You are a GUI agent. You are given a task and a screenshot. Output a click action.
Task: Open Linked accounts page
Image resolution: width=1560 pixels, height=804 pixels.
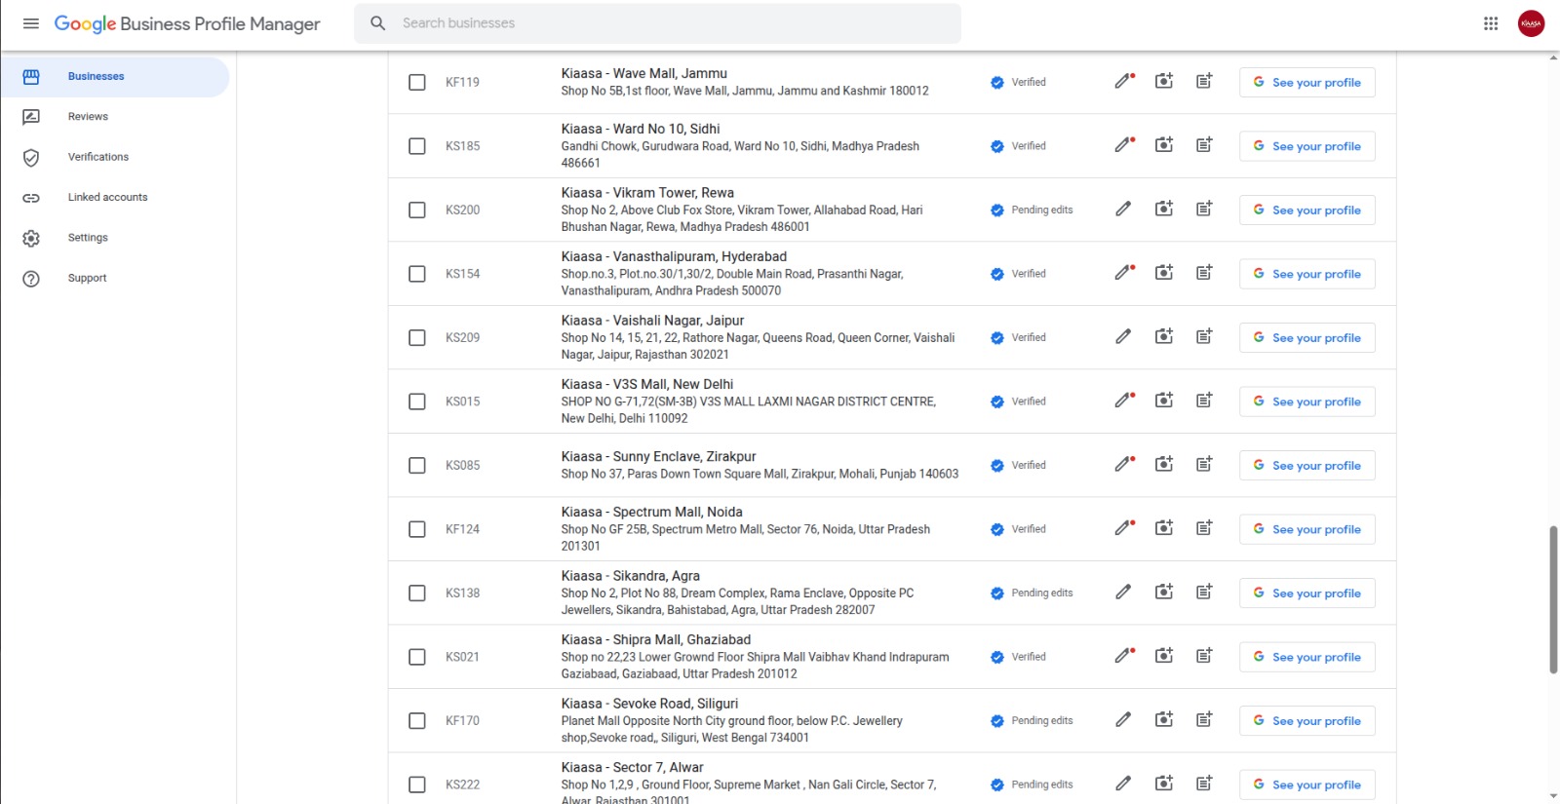tap(107, 198)
